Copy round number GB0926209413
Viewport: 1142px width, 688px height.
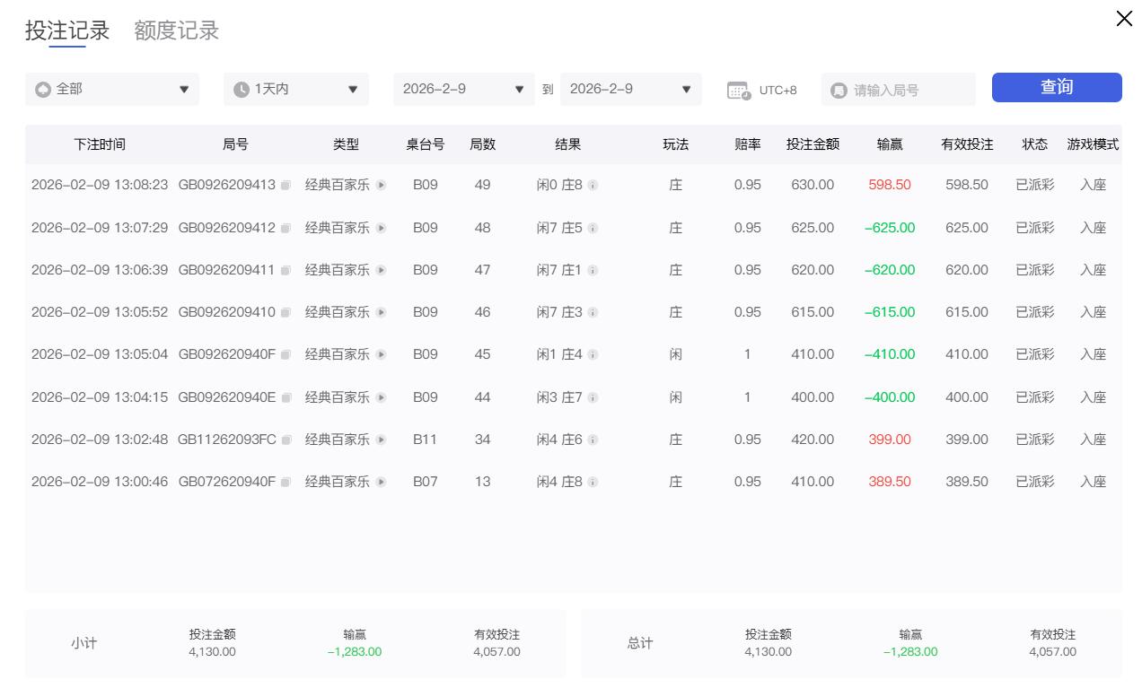285,186
